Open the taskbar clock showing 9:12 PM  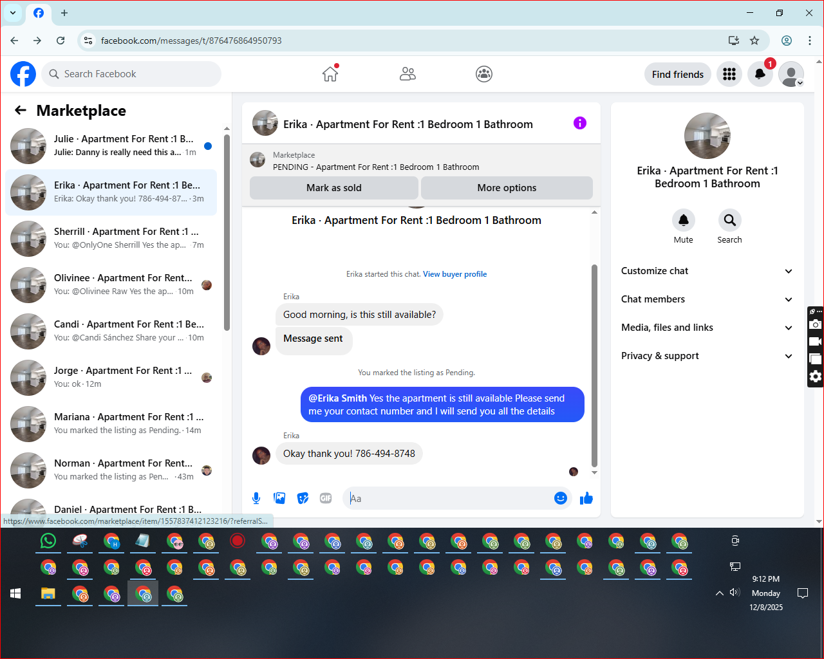(766, 593)
